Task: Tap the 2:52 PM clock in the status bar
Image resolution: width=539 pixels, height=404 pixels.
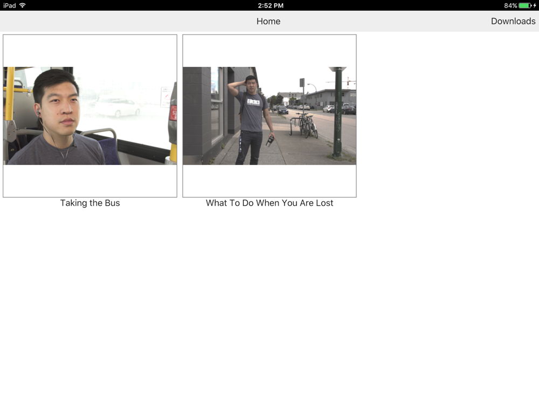Action: pyautogui.click(x=271, y=5)
